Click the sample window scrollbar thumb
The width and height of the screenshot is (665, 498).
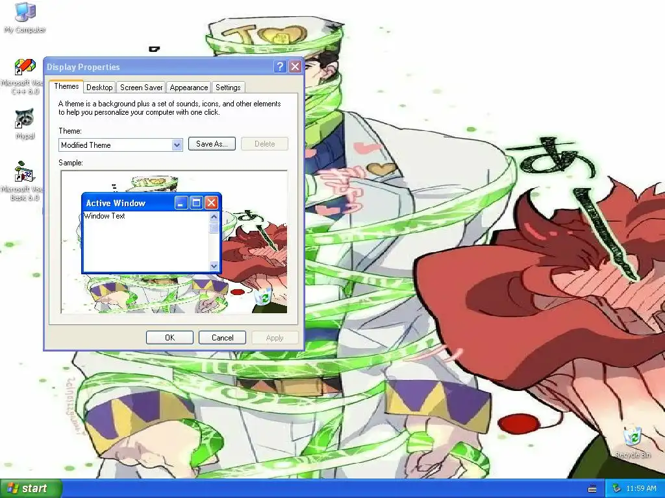coord(214,228)
